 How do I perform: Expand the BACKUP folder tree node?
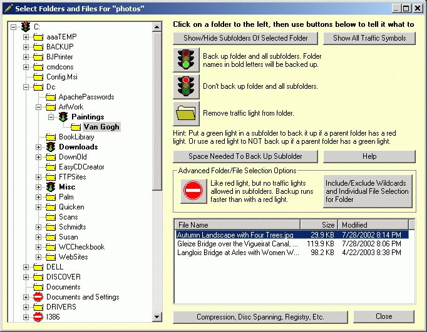[26, 47]
